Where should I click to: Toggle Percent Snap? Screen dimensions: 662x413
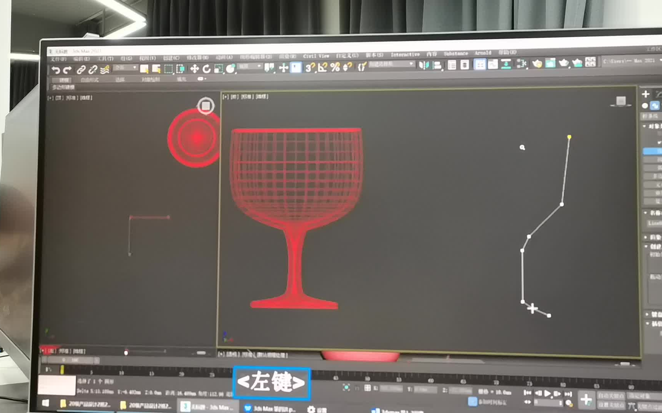335,67
